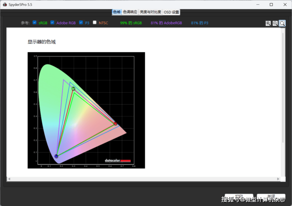The height and width of the screenshot is (206, 292).
Task: Click the horizontal scrollbar left arrow
Action: 9,179
